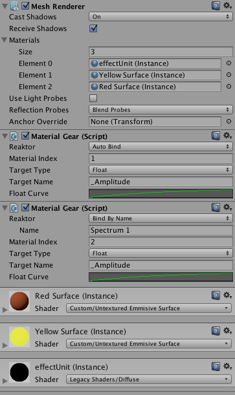235x395 pixels.
Task: Select the Red Surface (Instance) material field
Action: [155, 87]
